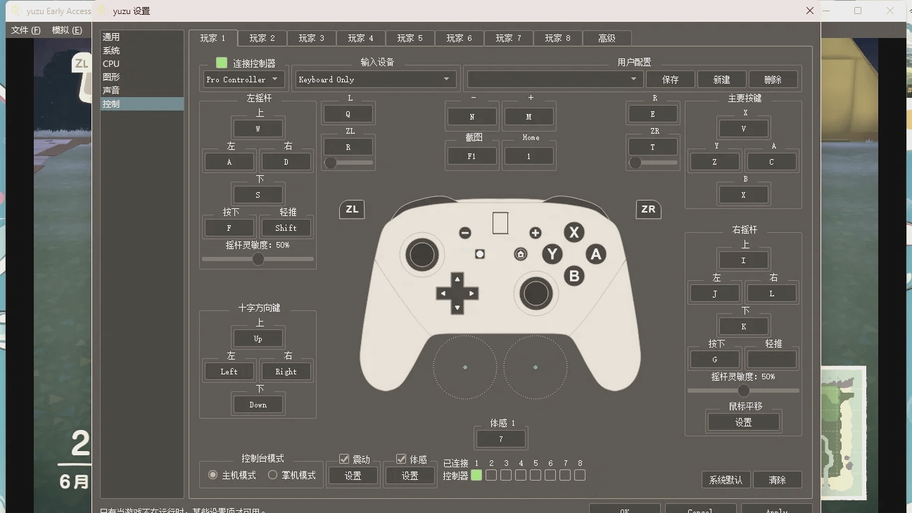Click main button A binding C

click(771, 162)
